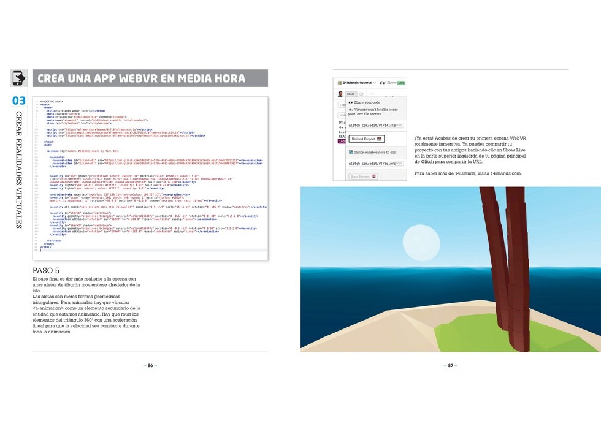Click the sun in the VR scene
Screen dimensions: 601x429
pyautogui.click(x=421, y=243)
